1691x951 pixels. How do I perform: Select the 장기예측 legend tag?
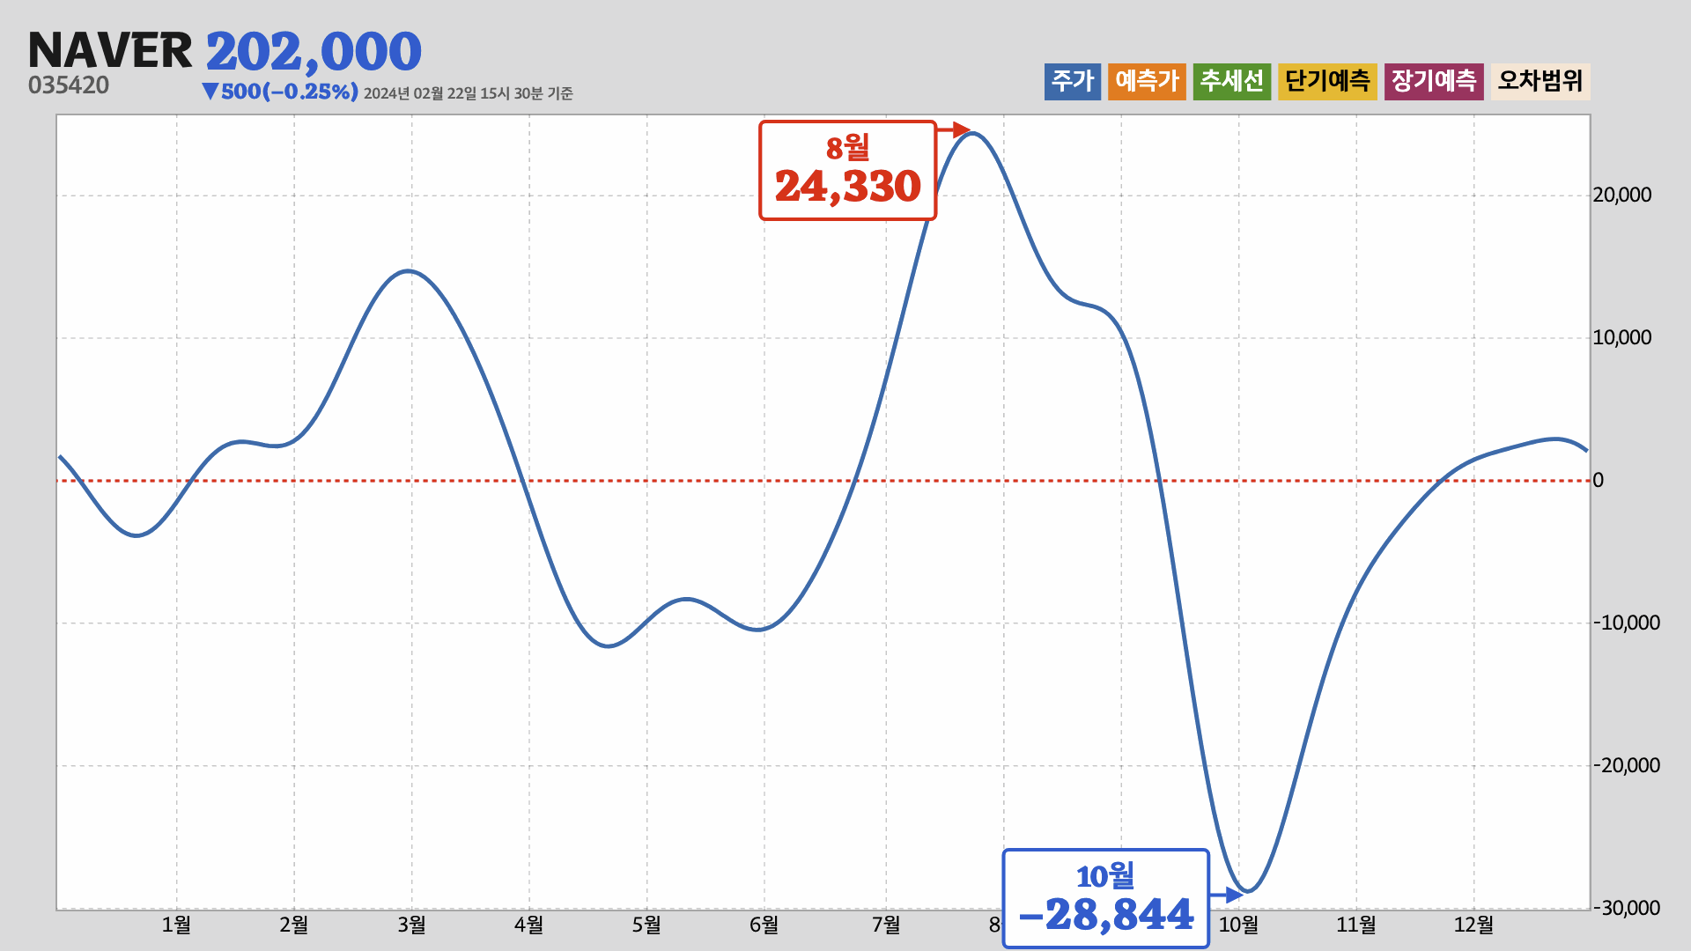click(x=1434, y=81)
